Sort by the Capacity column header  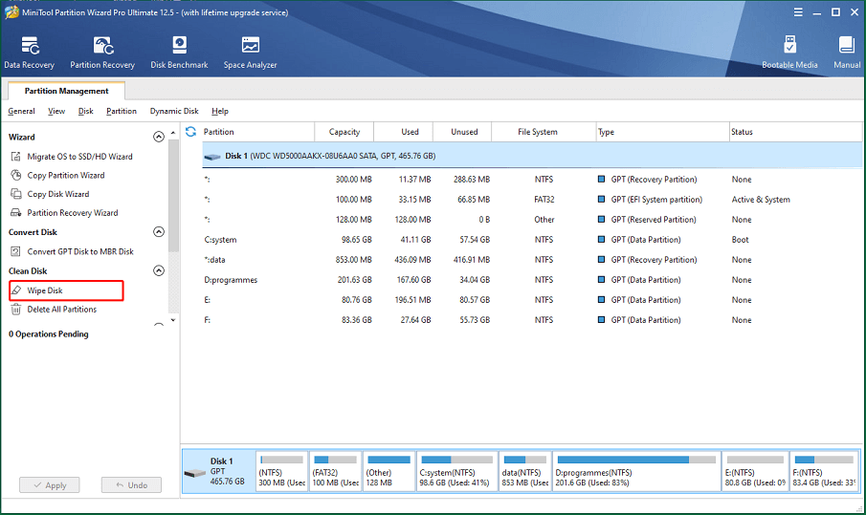tap(344, 132)
